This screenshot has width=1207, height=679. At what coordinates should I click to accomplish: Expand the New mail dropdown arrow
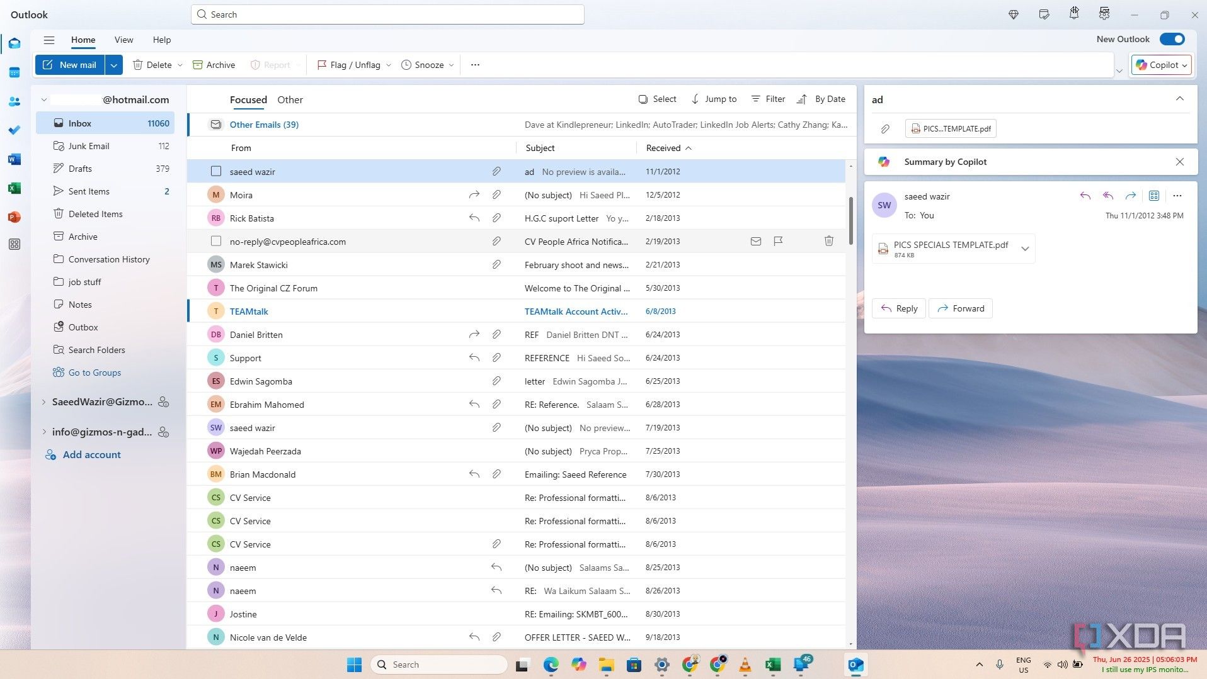click(114, 65)
